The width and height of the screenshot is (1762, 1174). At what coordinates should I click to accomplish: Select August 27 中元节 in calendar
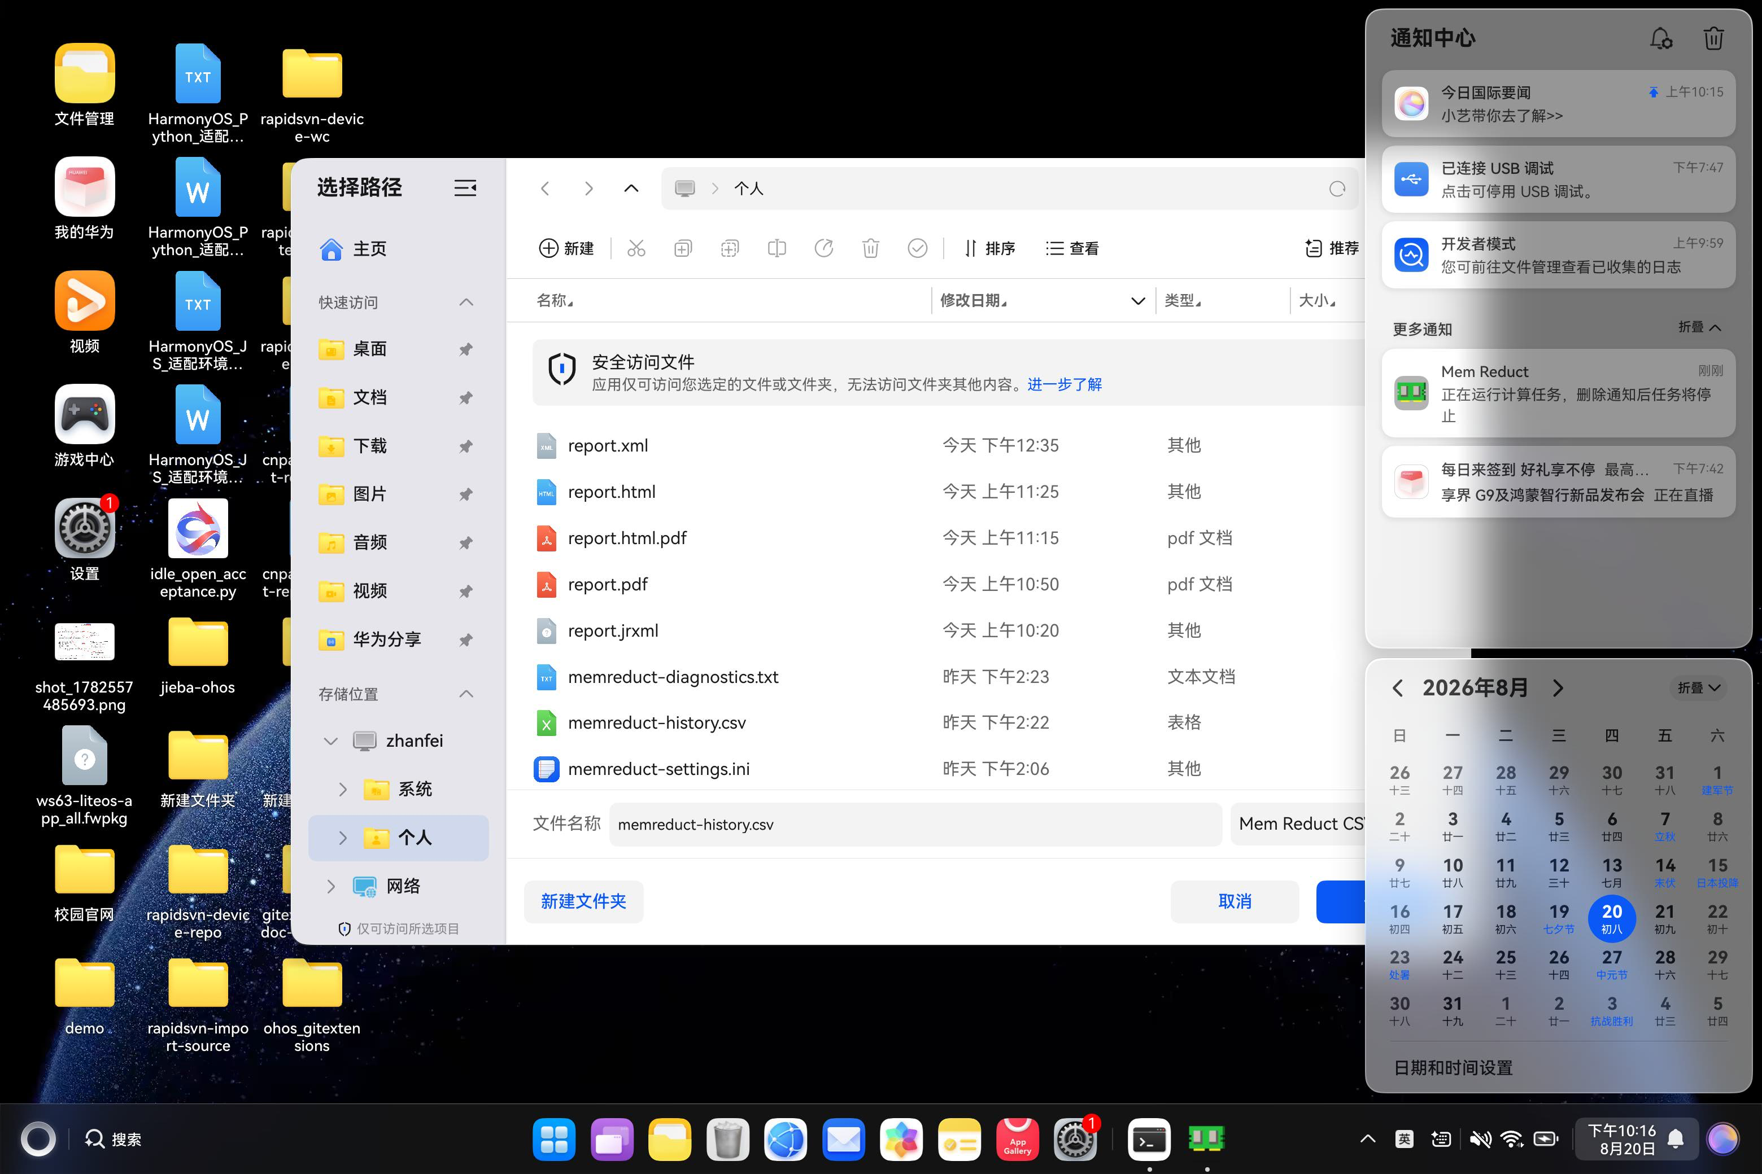click(x=1611, y=965)
